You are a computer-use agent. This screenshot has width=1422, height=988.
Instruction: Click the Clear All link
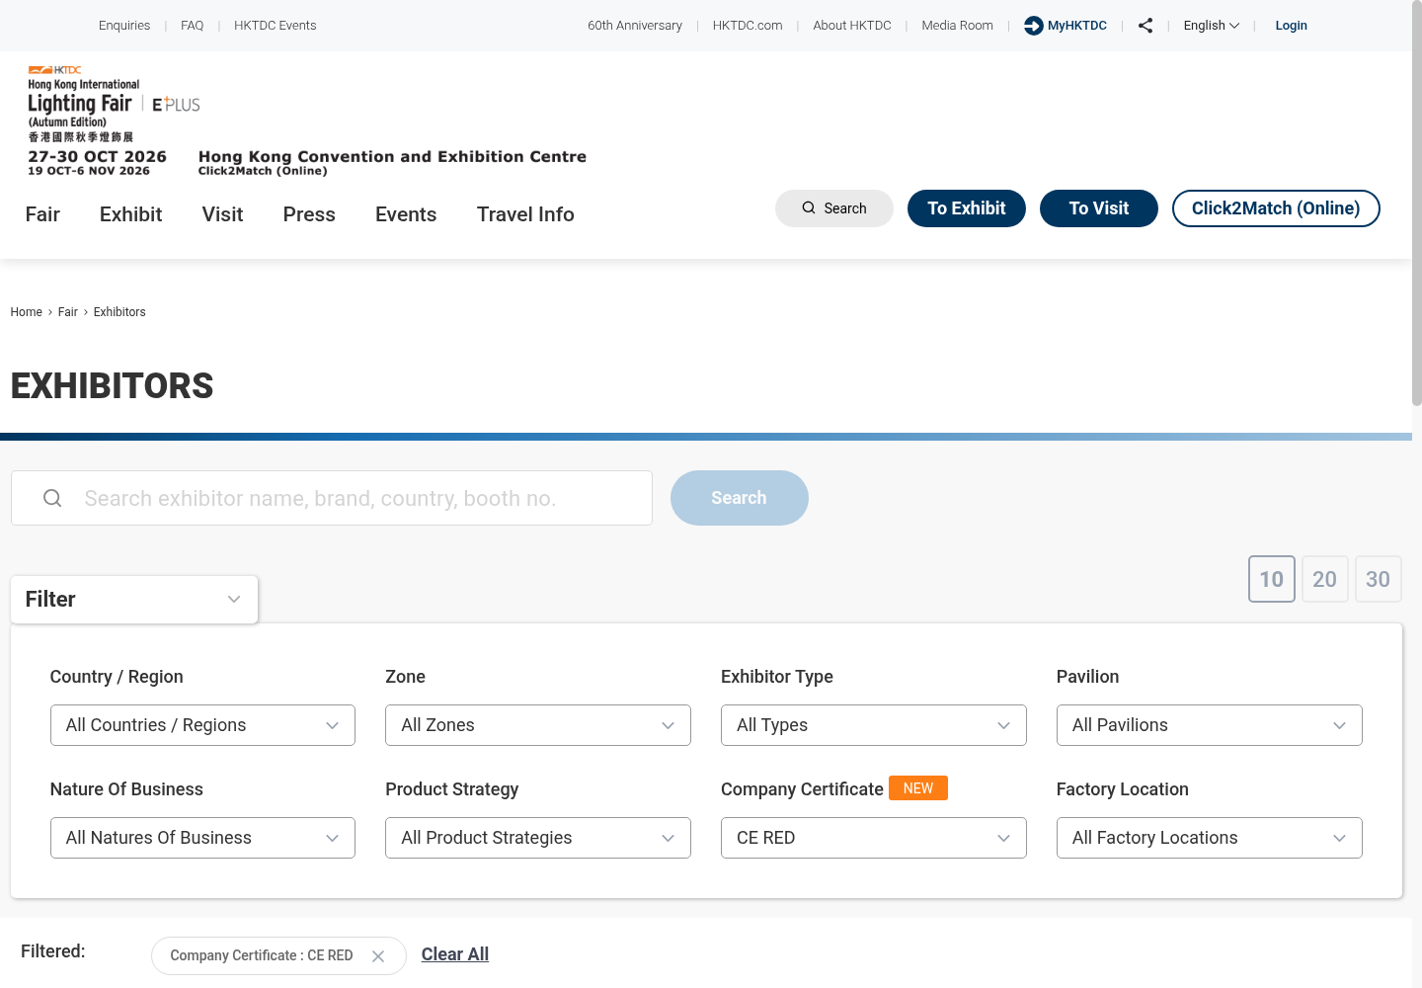(x=455, y=954)
